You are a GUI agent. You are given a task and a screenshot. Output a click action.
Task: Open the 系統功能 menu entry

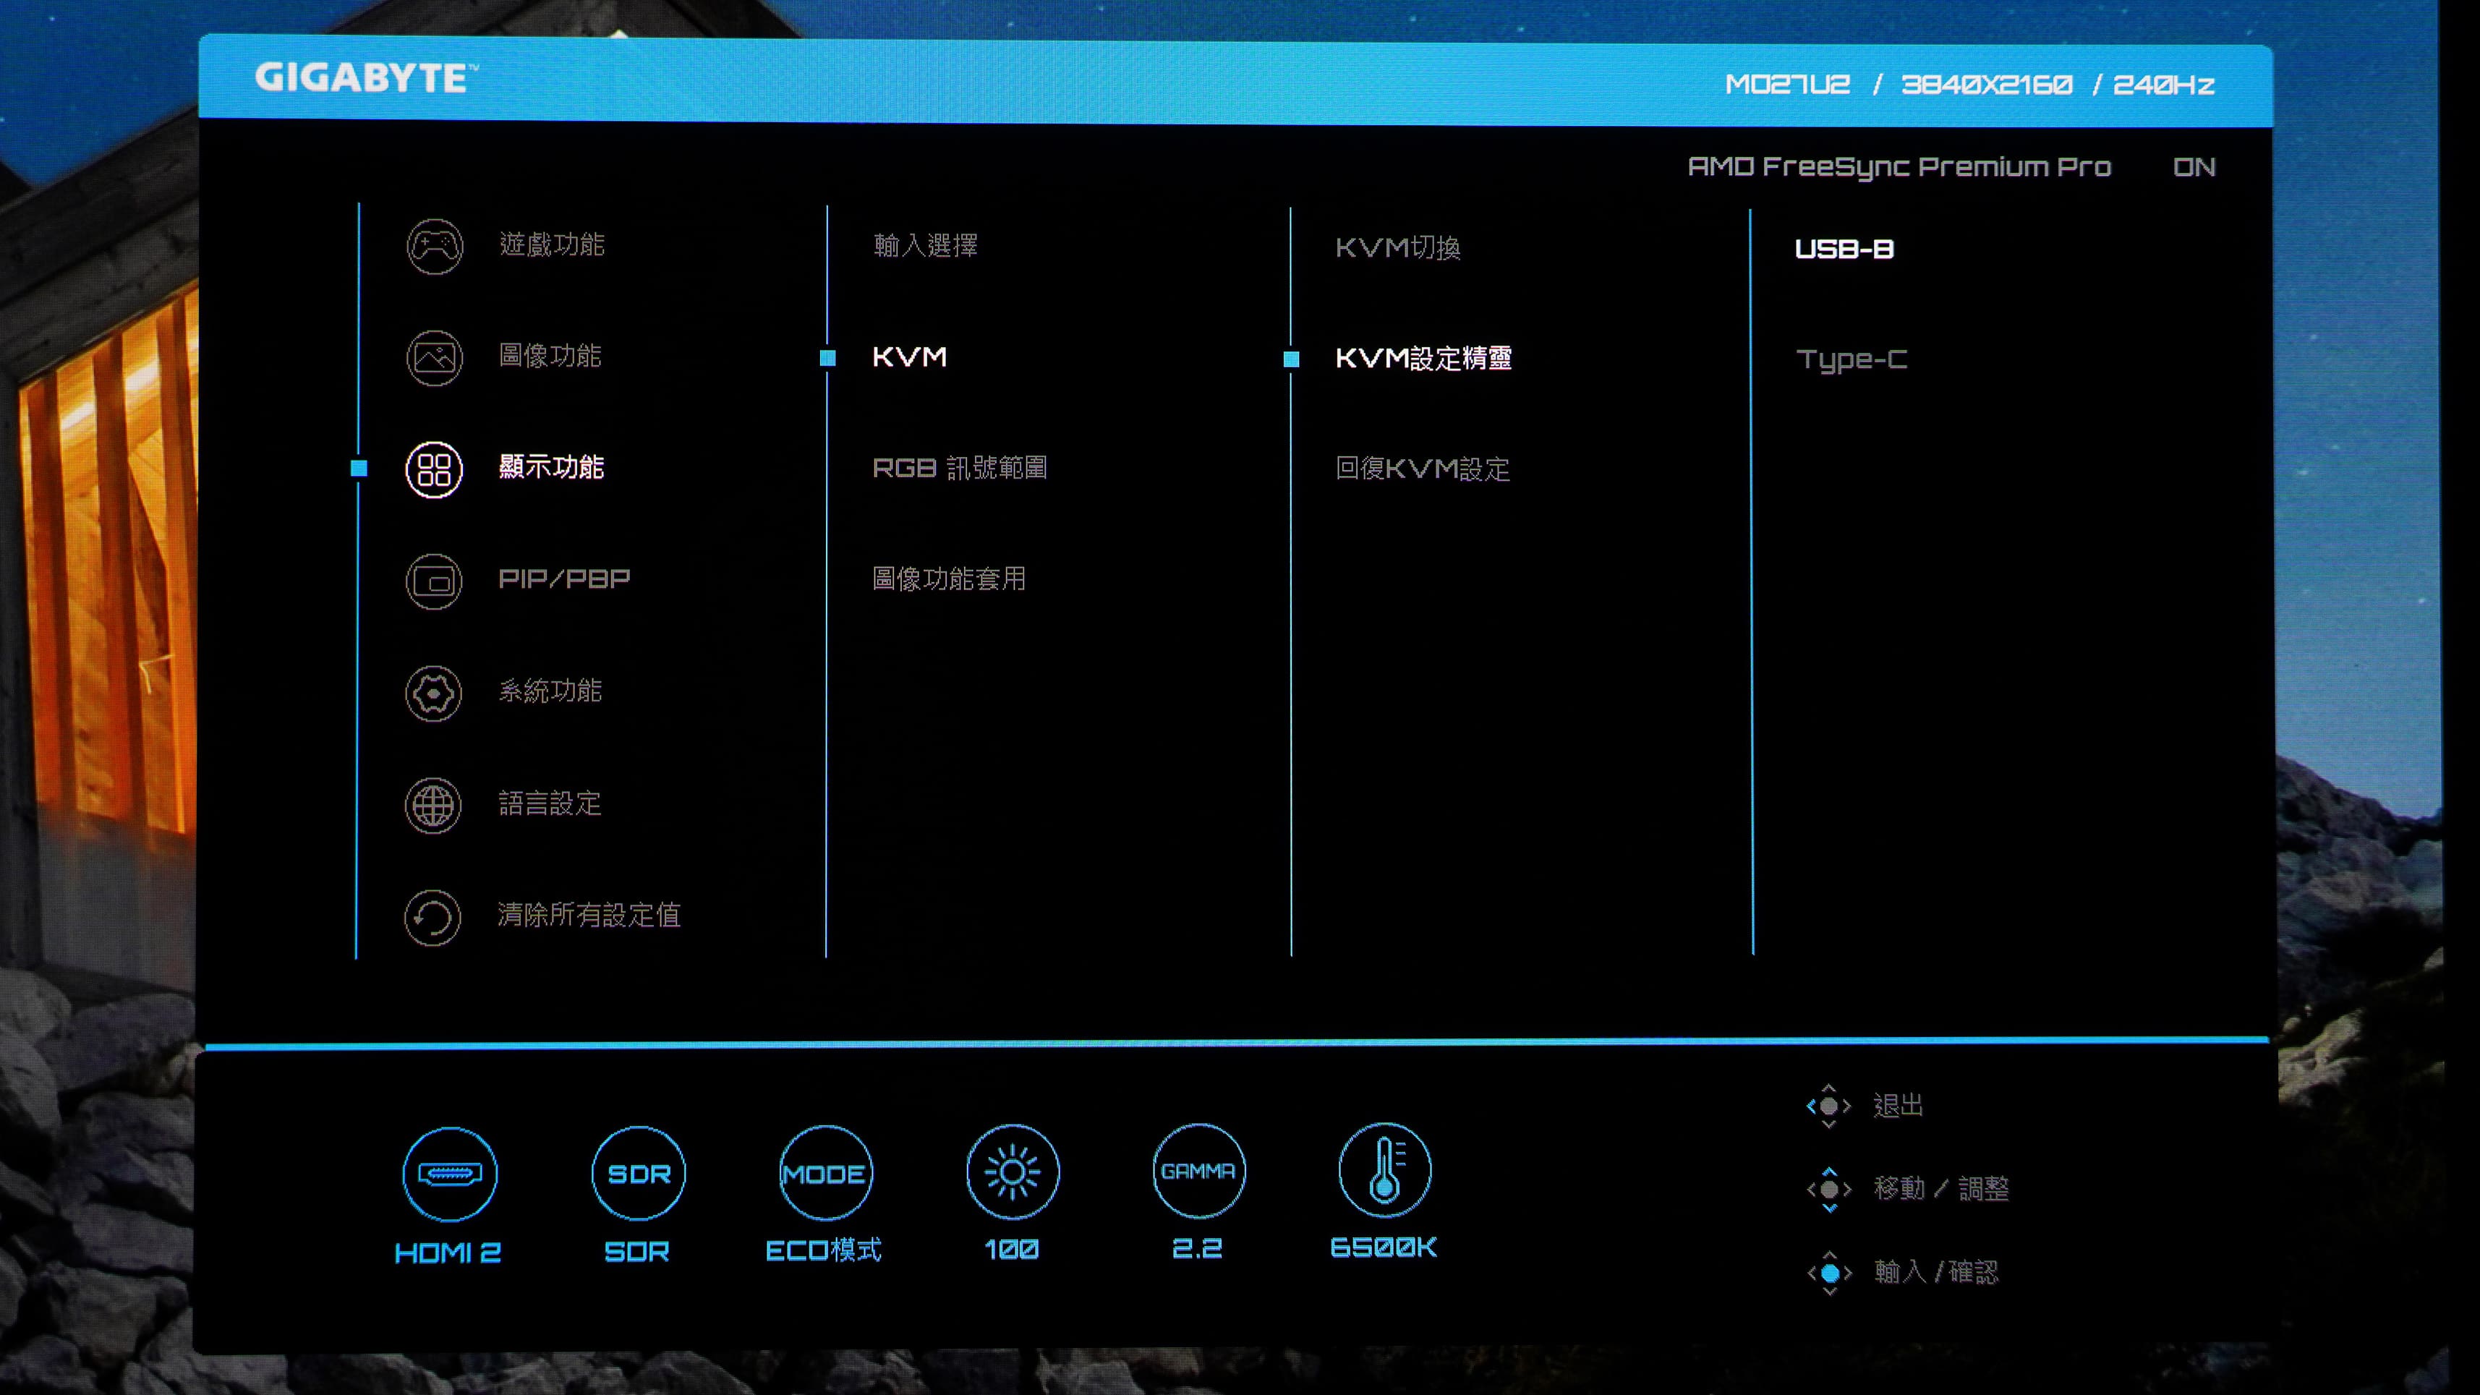click(550, 691)
